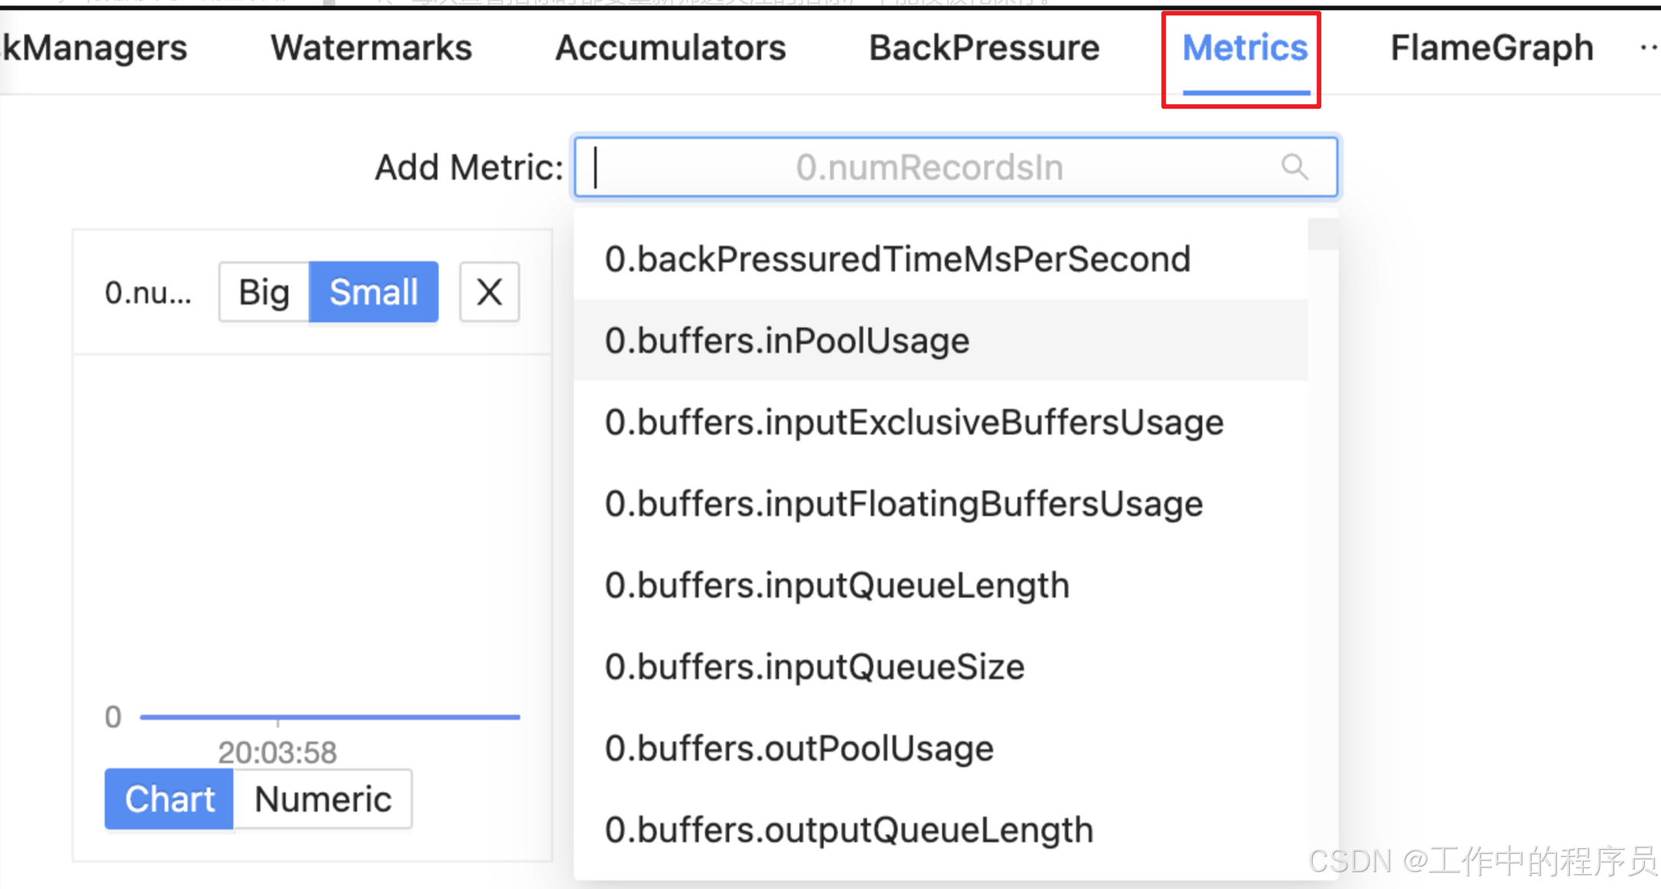Choose 0.backPressuredTimeMsPerSecond from the dropdown

tap(897, 259)
